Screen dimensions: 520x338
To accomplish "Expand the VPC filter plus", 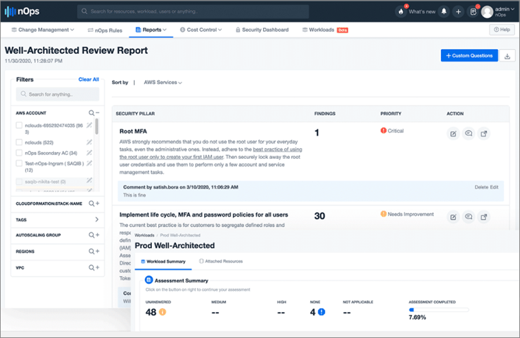I will tap(97, 267).
